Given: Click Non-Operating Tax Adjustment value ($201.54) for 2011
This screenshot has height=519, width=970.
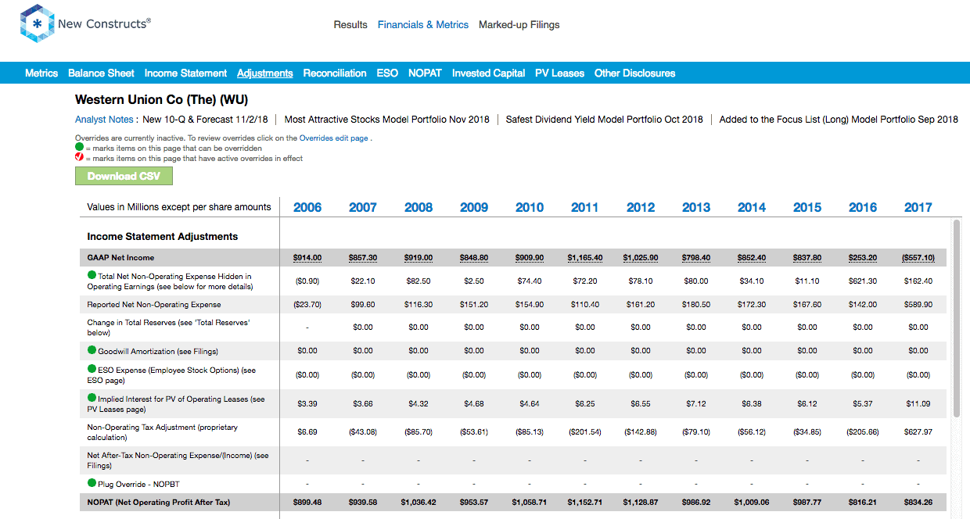Looking at the screenshot, I should (x=585, y=431).
